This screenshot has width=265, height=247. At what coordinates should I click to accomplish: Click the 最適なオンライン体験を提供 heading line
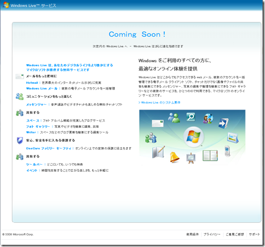[168, 69]
